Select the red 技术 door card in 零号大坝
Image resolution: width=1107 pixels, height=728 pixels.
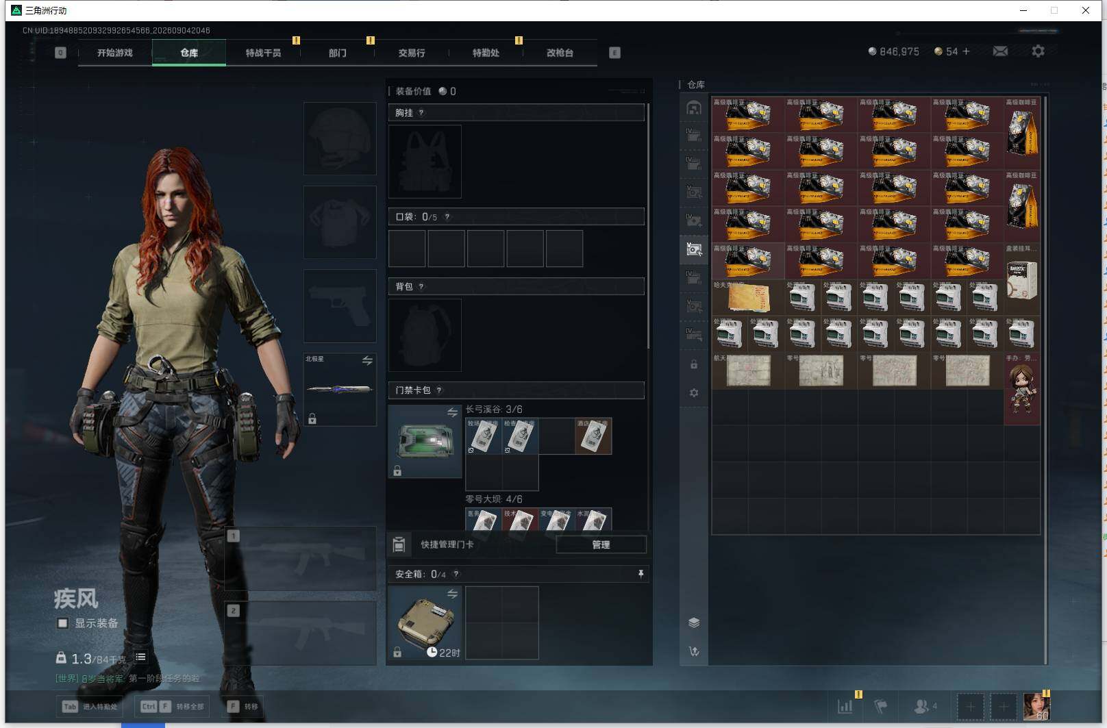(520, 520)
